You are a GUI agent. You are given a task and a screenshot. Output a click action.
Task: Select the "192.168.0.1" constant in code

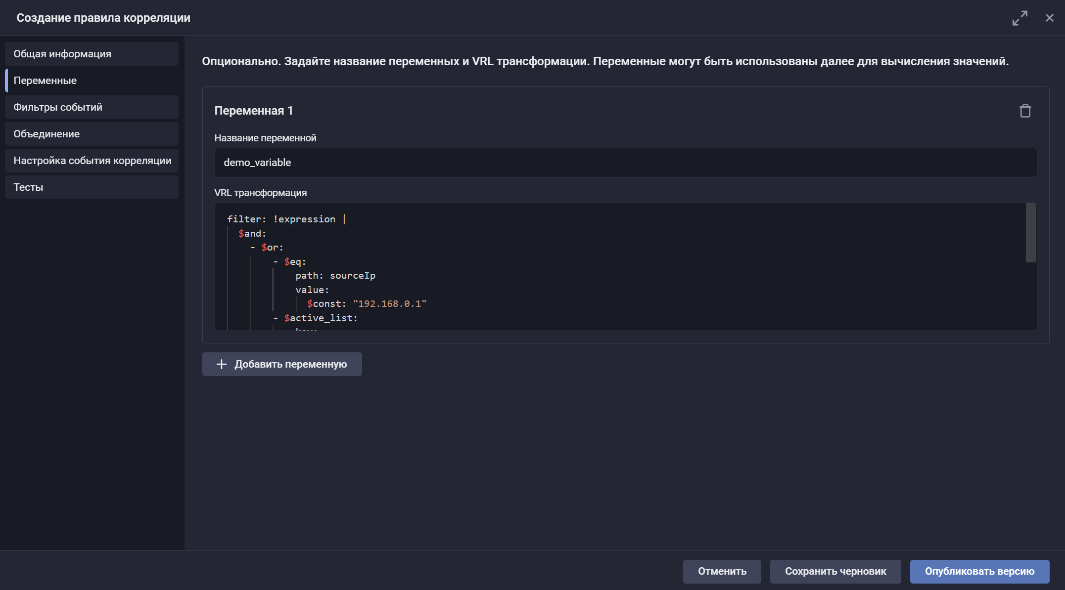tap(390, 303)
